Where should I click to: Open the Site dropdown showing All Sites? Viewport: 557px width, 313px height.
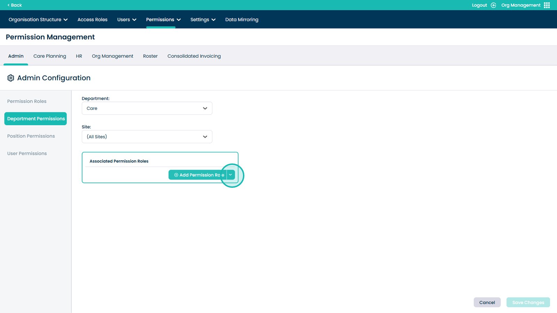[147, 137]
